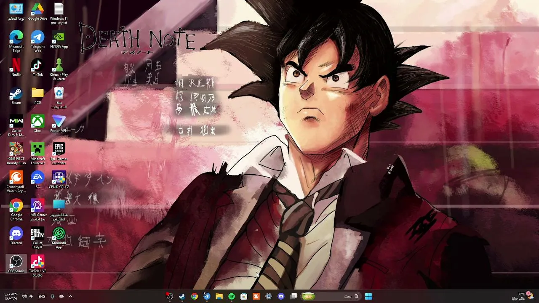
Task: Select the Epic Games Launcher shortcut
Action: pos(59,154)
